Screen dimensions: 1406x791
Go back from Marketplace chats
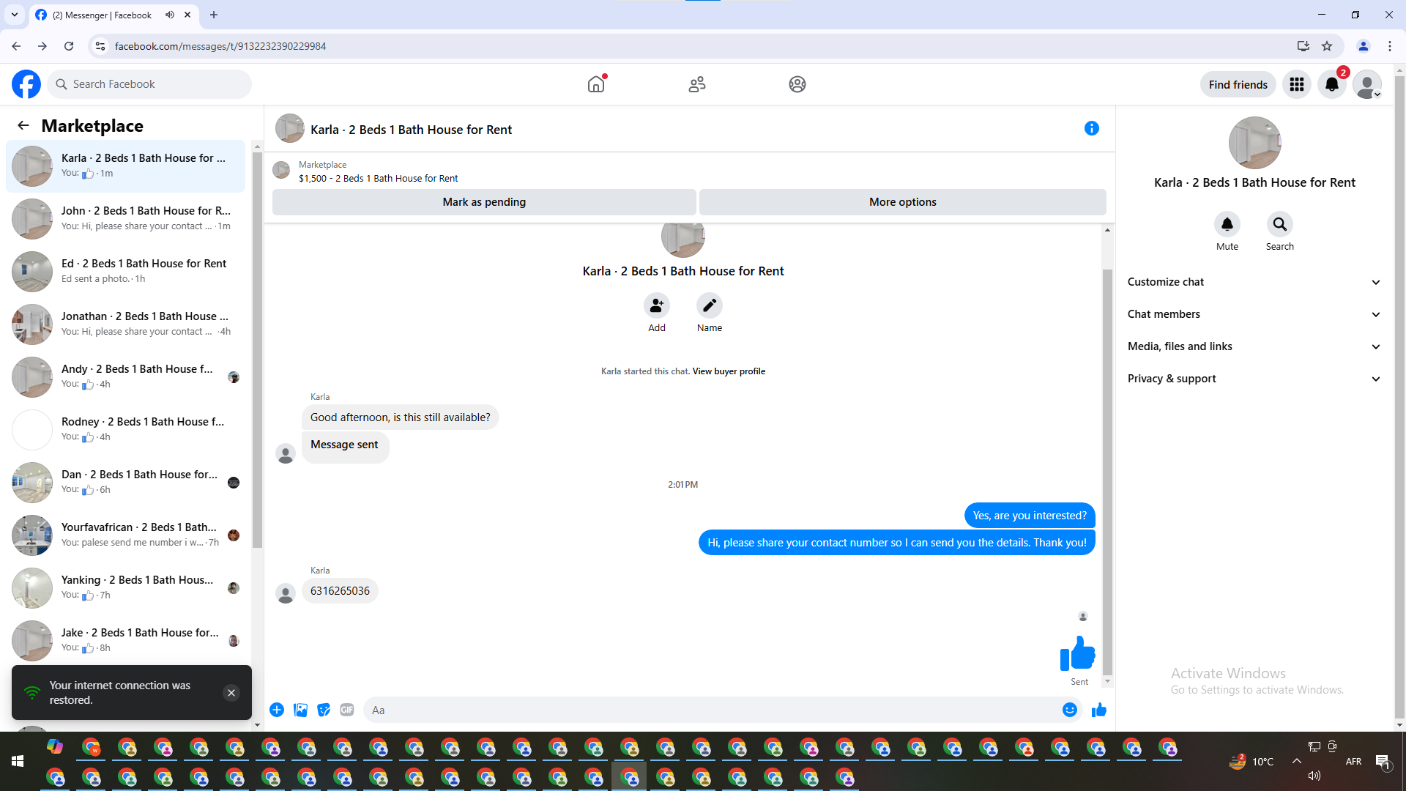point(23,125)
